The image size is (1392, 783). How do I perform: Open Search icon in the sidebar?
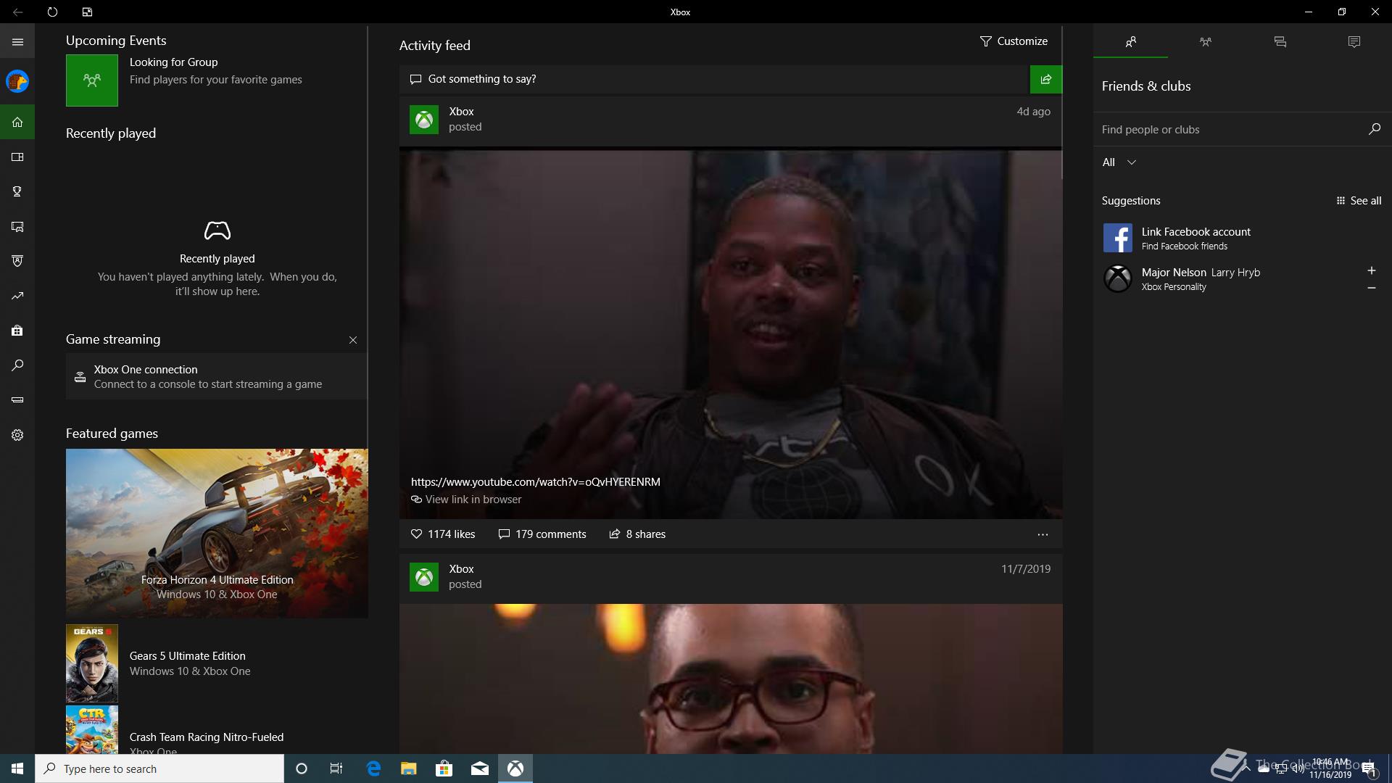[17, 365]
